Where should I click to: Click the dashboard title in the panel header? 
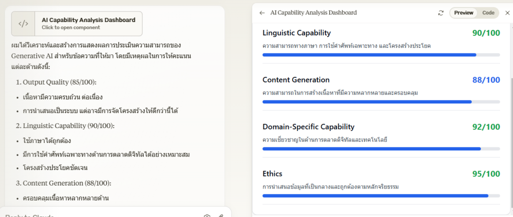click(314, 13)
